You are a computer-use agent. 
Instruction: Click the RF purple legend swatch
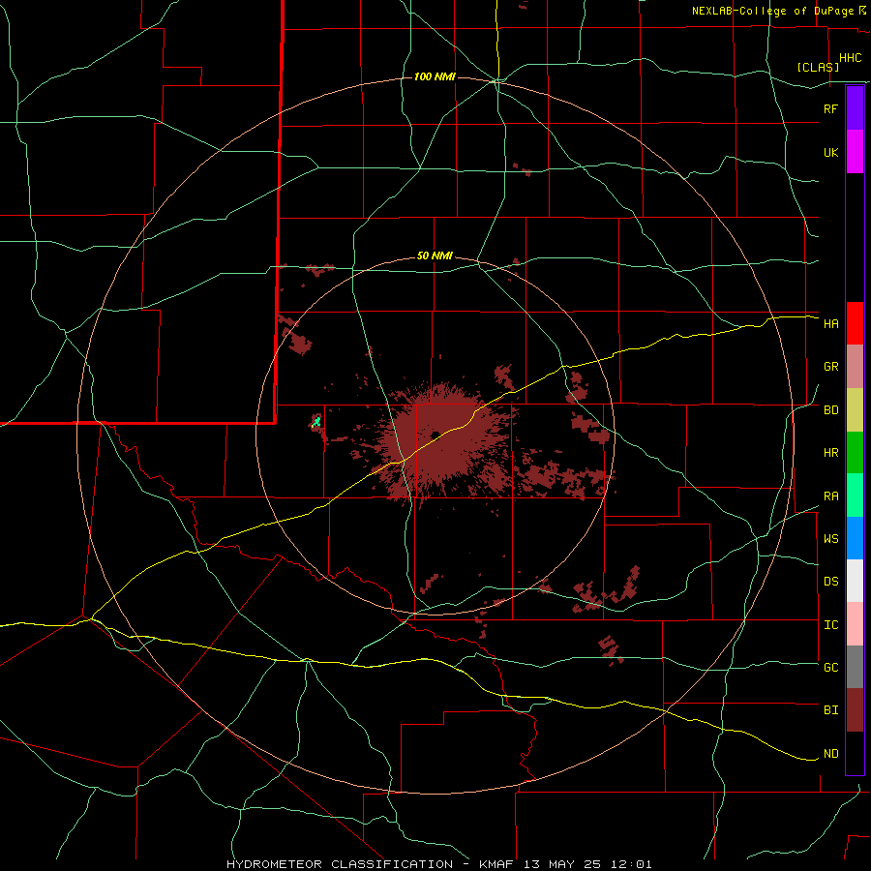pyautogui.click(x=855, y=108)
